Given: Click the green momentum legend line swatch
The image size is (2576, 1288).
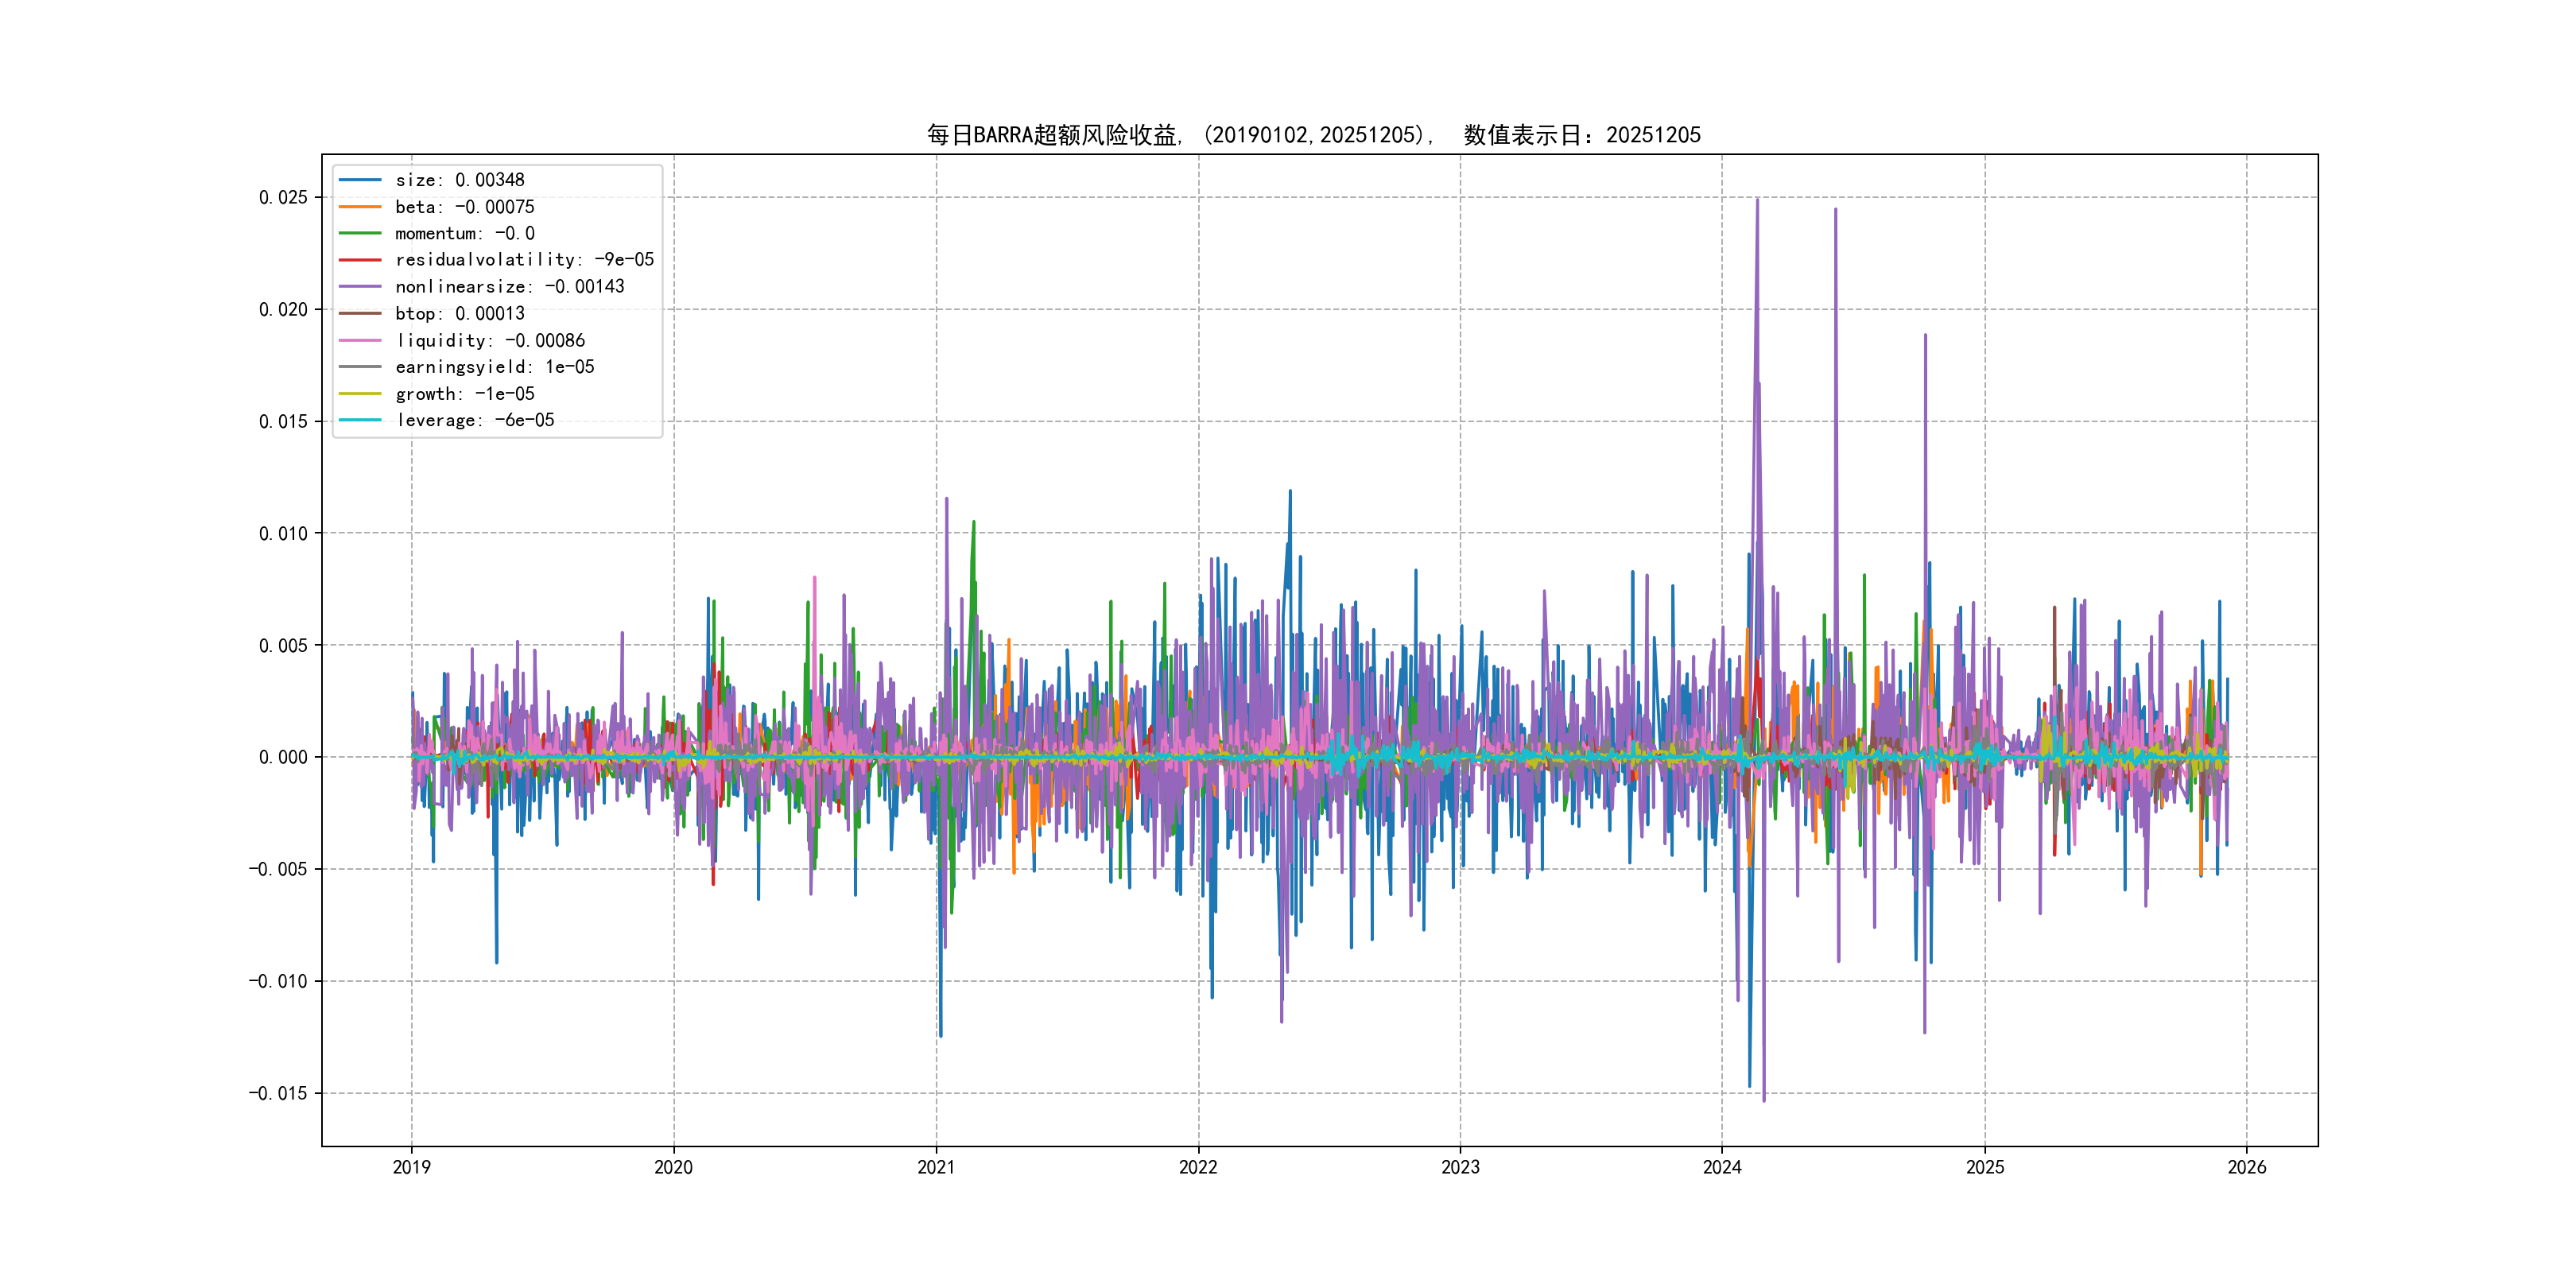Looking at the screenshot, I should (x=360, y=233).
